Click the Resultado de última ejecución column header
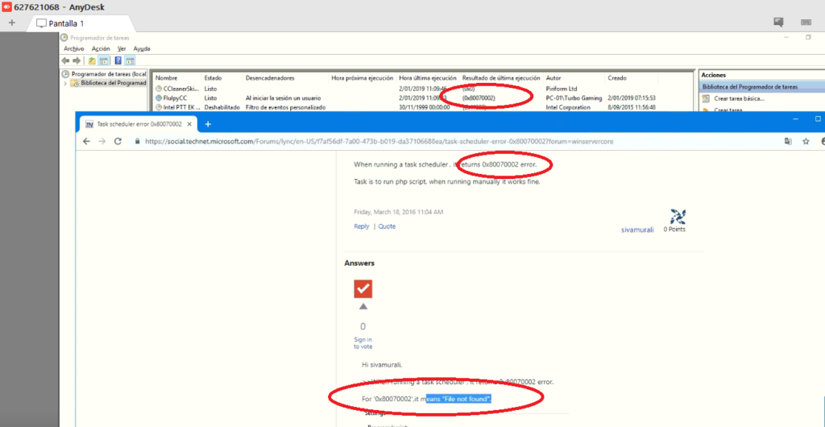The image size is (825, 427). pos(501,78)
